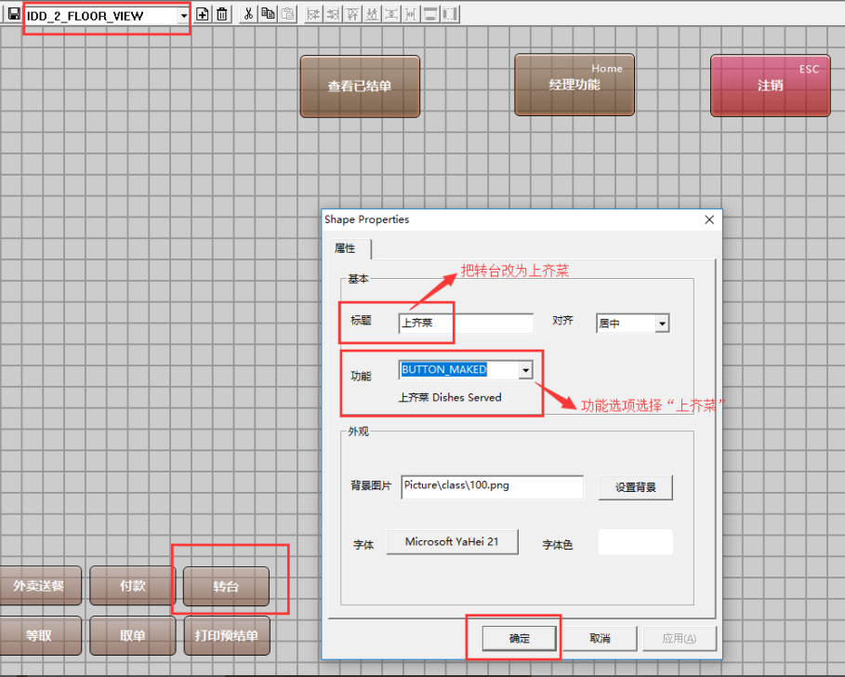
Task: Click the center horizontally toolbar icon
Action: (x=411, y=14)
